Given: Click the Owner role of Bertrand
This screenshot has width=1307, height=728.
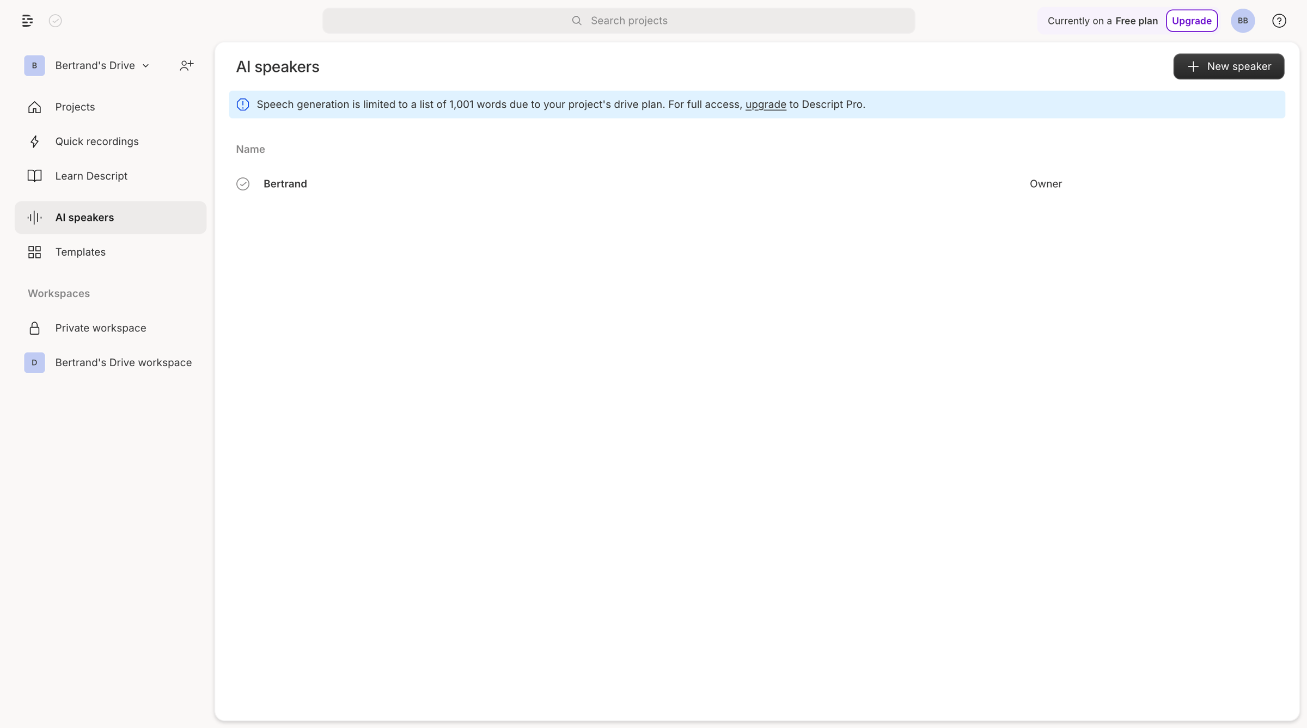Looking at the screenshot, I should [x=1046, y=184].
